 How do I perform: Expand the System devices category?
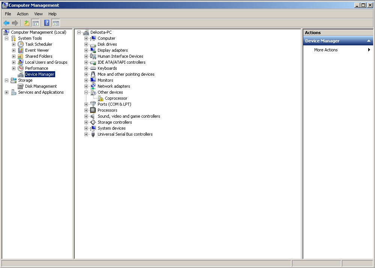pos(86,128)
